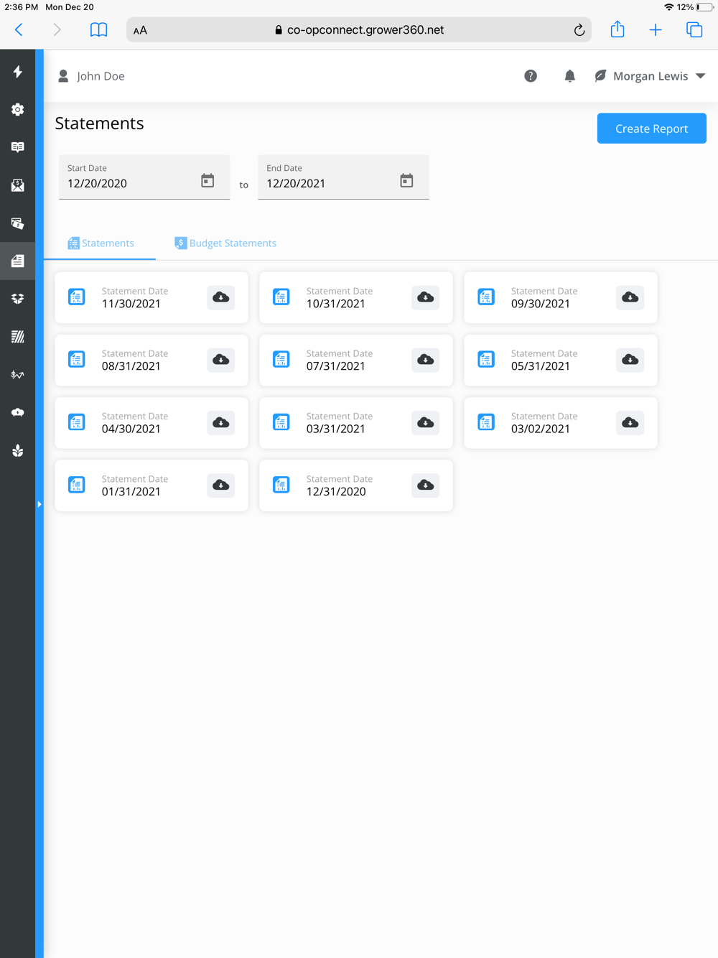Download the 09/30/2021 statement
Image resolution: width=718 pixels, height=958 pixels.
(x=630, y=297)
